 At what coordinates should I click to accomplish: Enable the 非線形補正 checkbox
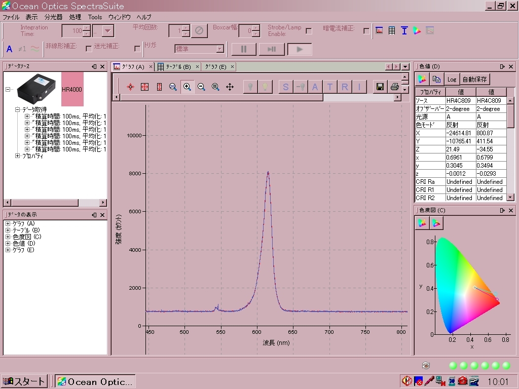(x=89, y=49)
